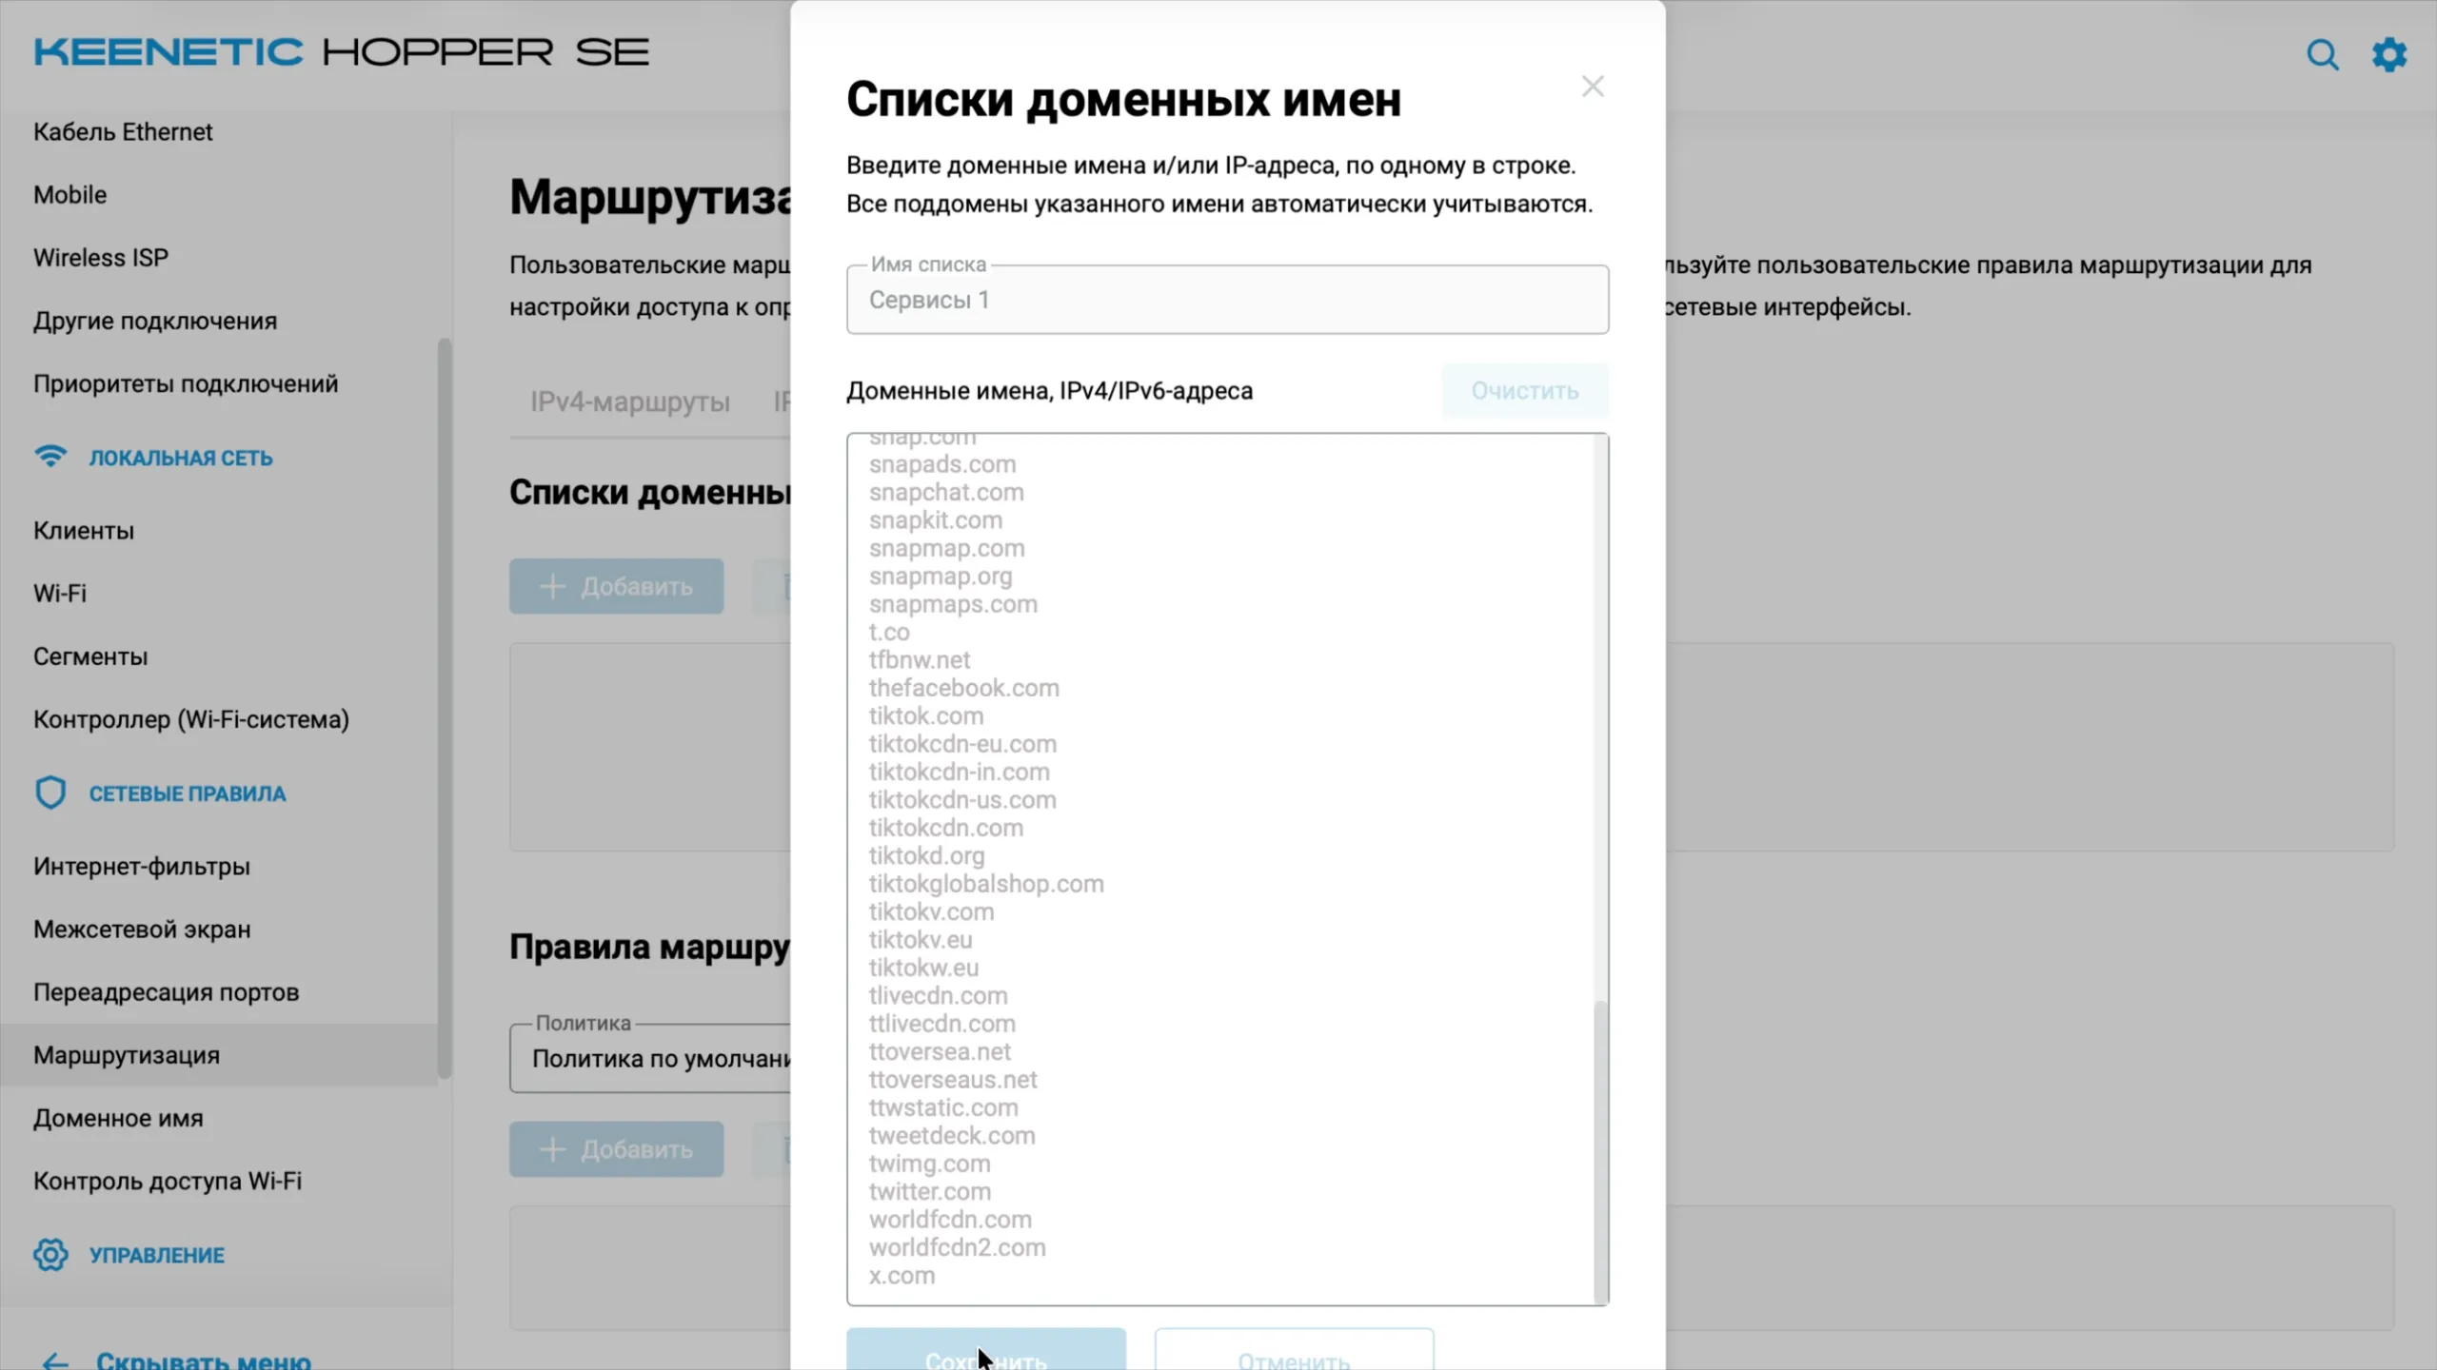Click the x.com line in the list

[901, 1275]
